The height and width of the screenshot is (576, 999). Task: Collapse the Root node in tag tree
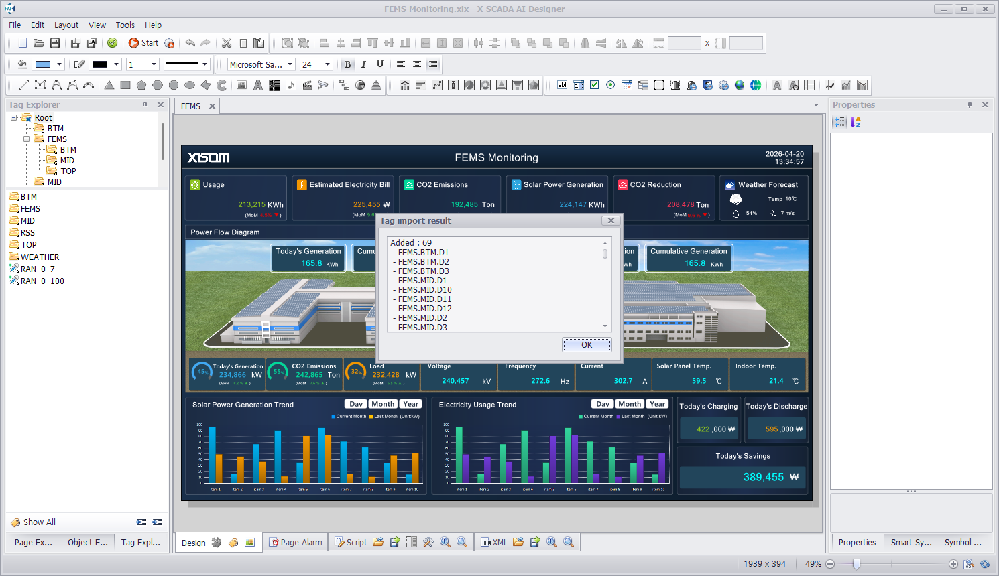pos(13,118)
